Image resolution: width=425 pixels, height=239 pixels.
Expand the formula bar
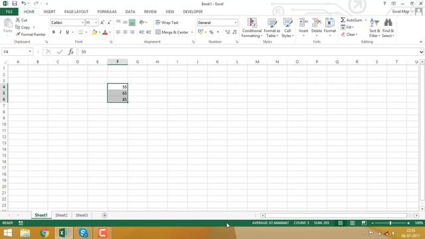pos(421,52)
